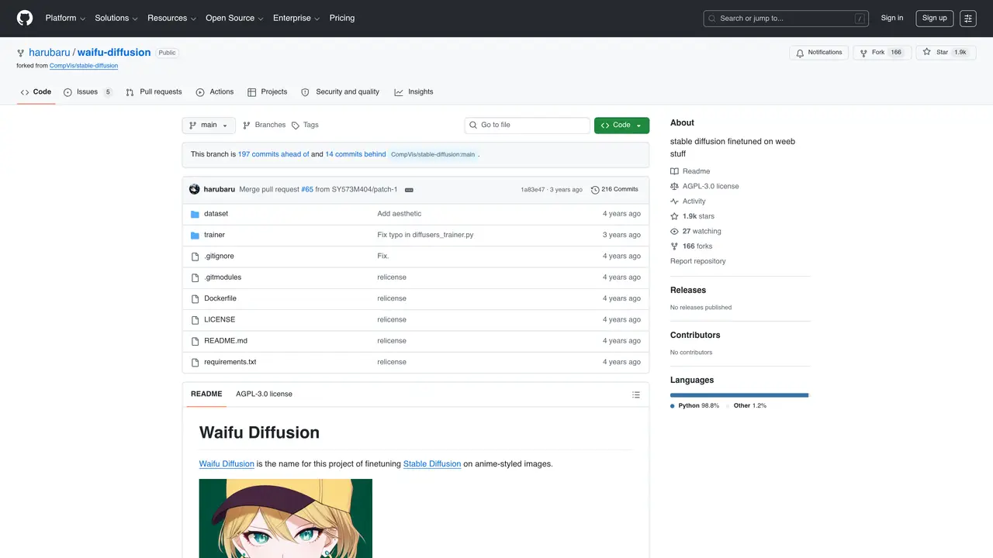This screenshot has height=558, width=993.
Task: Click the history clock icon by 216 Commits
Action: (x=595, y=189)
